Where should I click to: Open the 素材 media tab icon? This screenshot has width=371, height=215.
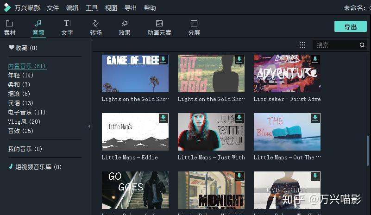coord(9,24)
